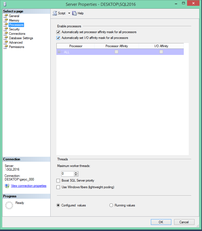Show the Advanced page
Image resolution: width=202 pixels, height=231 pixels.
tap(16, 43)
